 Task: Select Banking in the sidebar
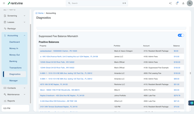[13, 61]
